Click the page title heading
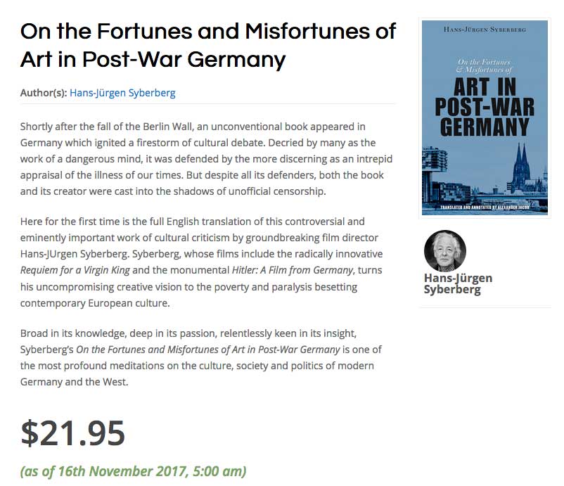 tap(208, 45)
